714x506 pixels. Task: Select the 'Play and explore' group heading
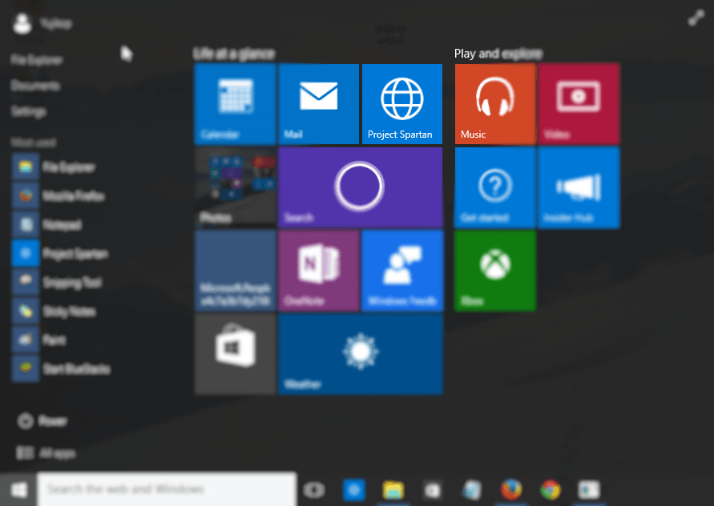pyautogui.click(x=498, y=54)
